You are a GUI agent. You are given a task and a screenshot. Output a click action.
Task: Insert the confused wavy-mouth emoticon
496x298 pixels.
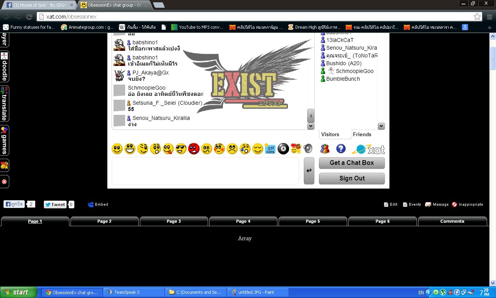pyautogui.click(x=207, y=149)
